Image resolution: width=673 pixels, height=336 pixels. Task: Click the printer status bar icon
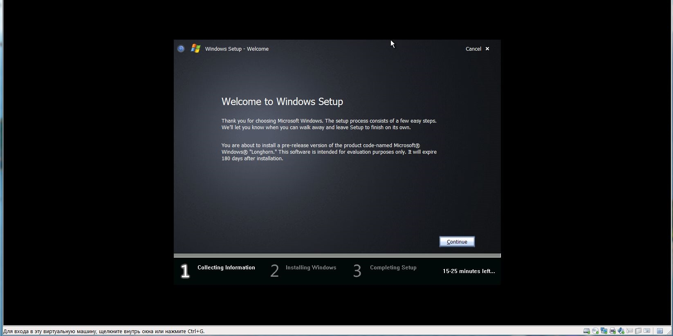[612, 331]
